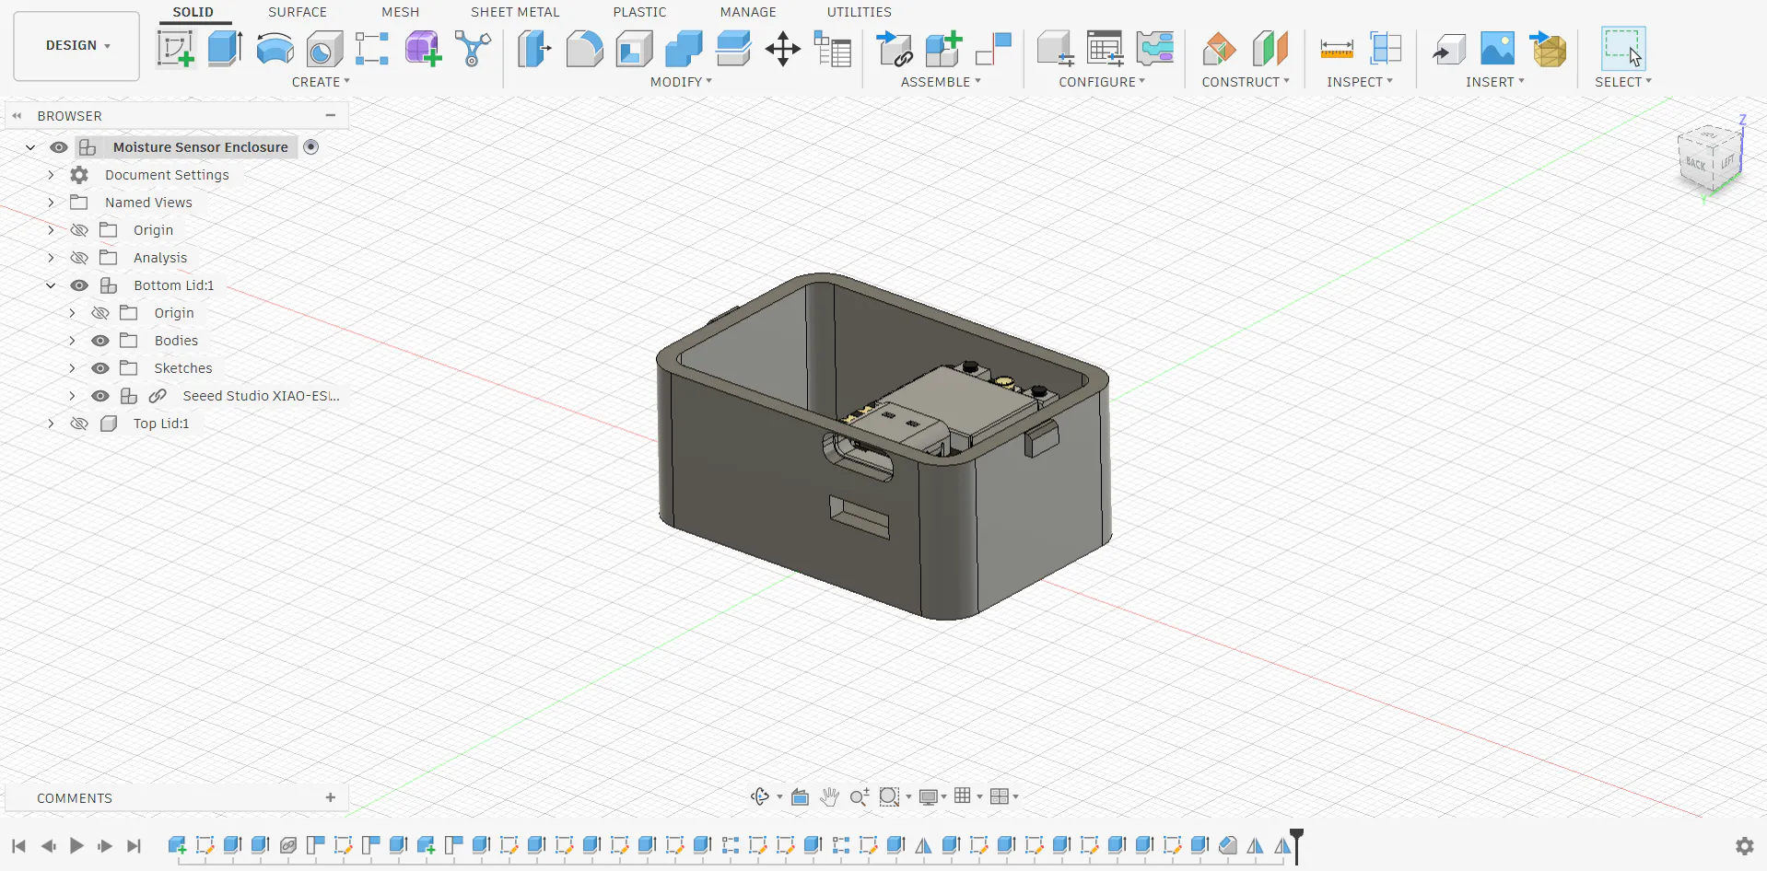Switch to the SURFACE tab
The width and height of the screenshot is (1767, 871).
297,12
